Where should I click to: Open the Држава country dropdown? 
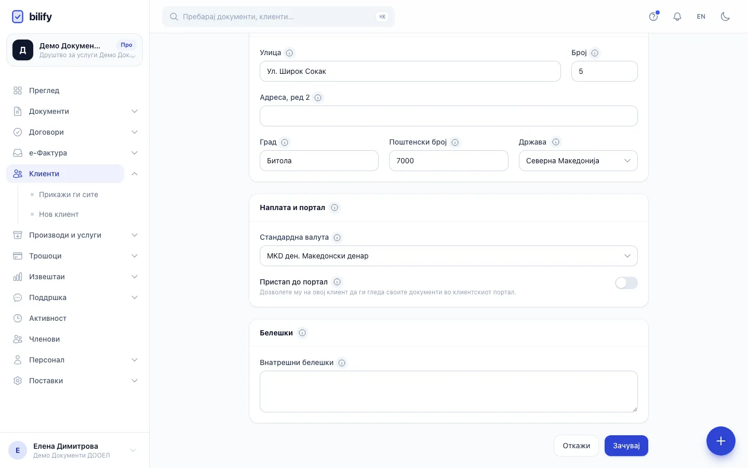coord(578,161)
